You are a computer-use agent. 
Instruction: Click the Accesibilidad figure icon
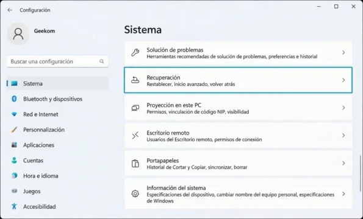point(15,206)
